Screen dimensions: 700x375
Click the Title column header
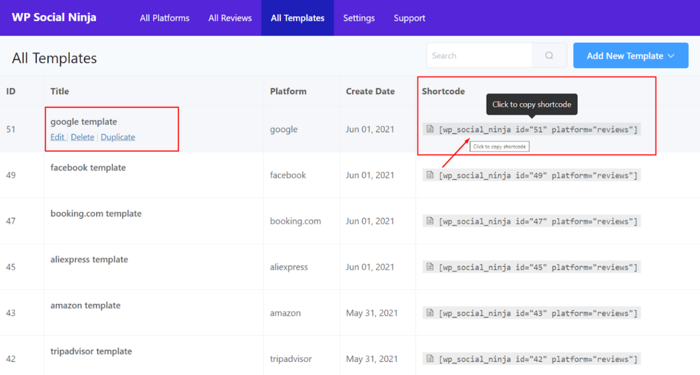click(59, 91)
